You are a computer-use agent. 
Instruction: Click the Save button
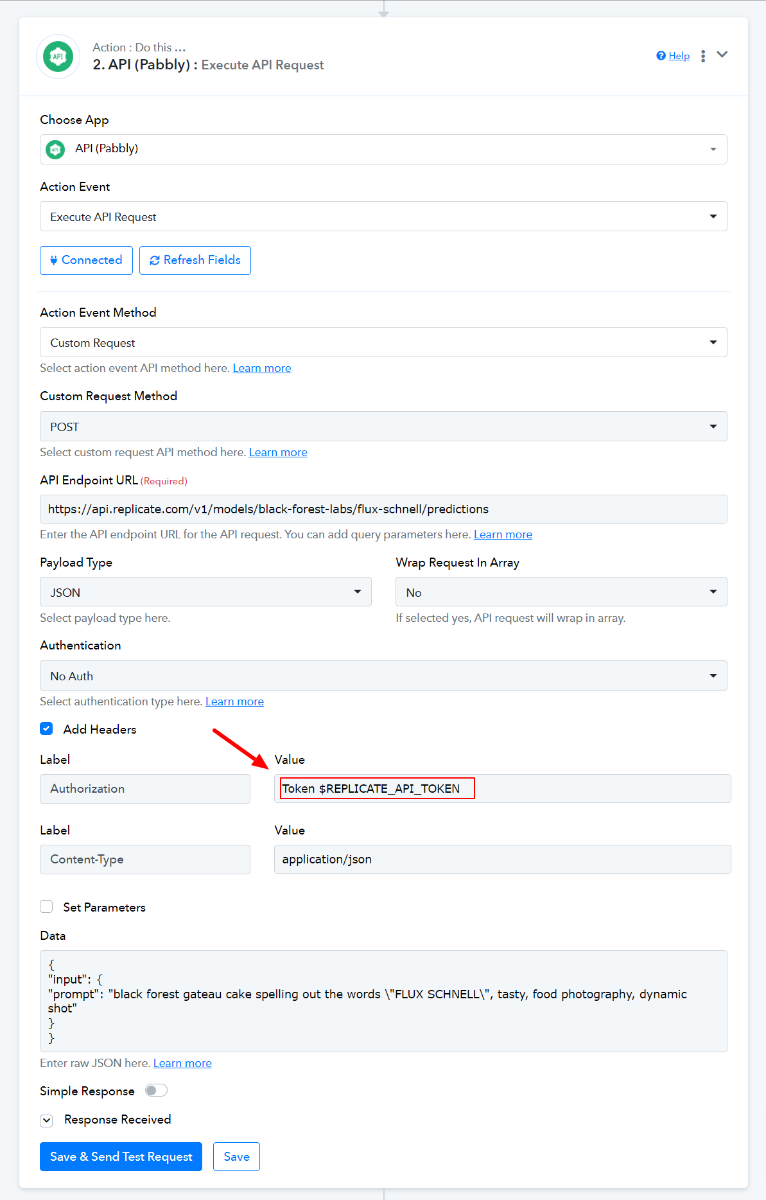(x=236, y=1157)
